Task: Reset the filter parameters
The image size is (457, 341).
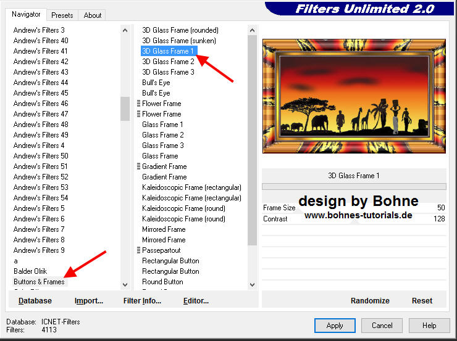Action: (422, 301)
